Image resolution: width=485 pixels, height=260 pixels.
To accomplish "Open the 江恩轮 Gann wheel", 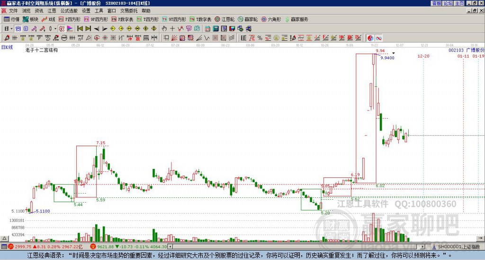I will [225, 19].
